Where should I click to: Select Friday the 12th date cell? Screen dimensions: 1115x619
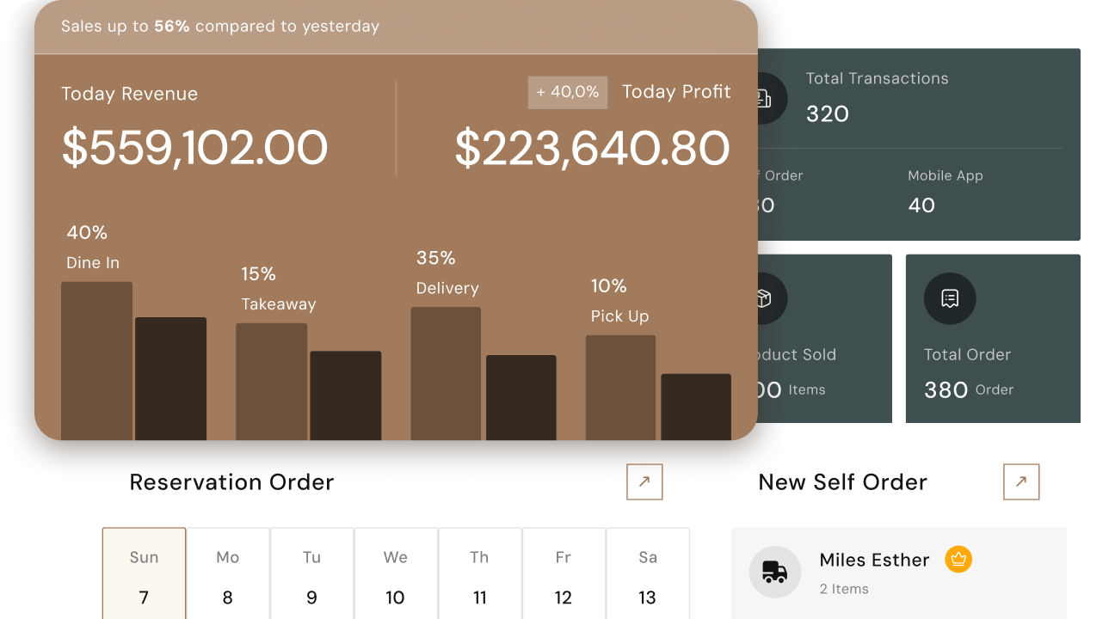tap(564, 572)
